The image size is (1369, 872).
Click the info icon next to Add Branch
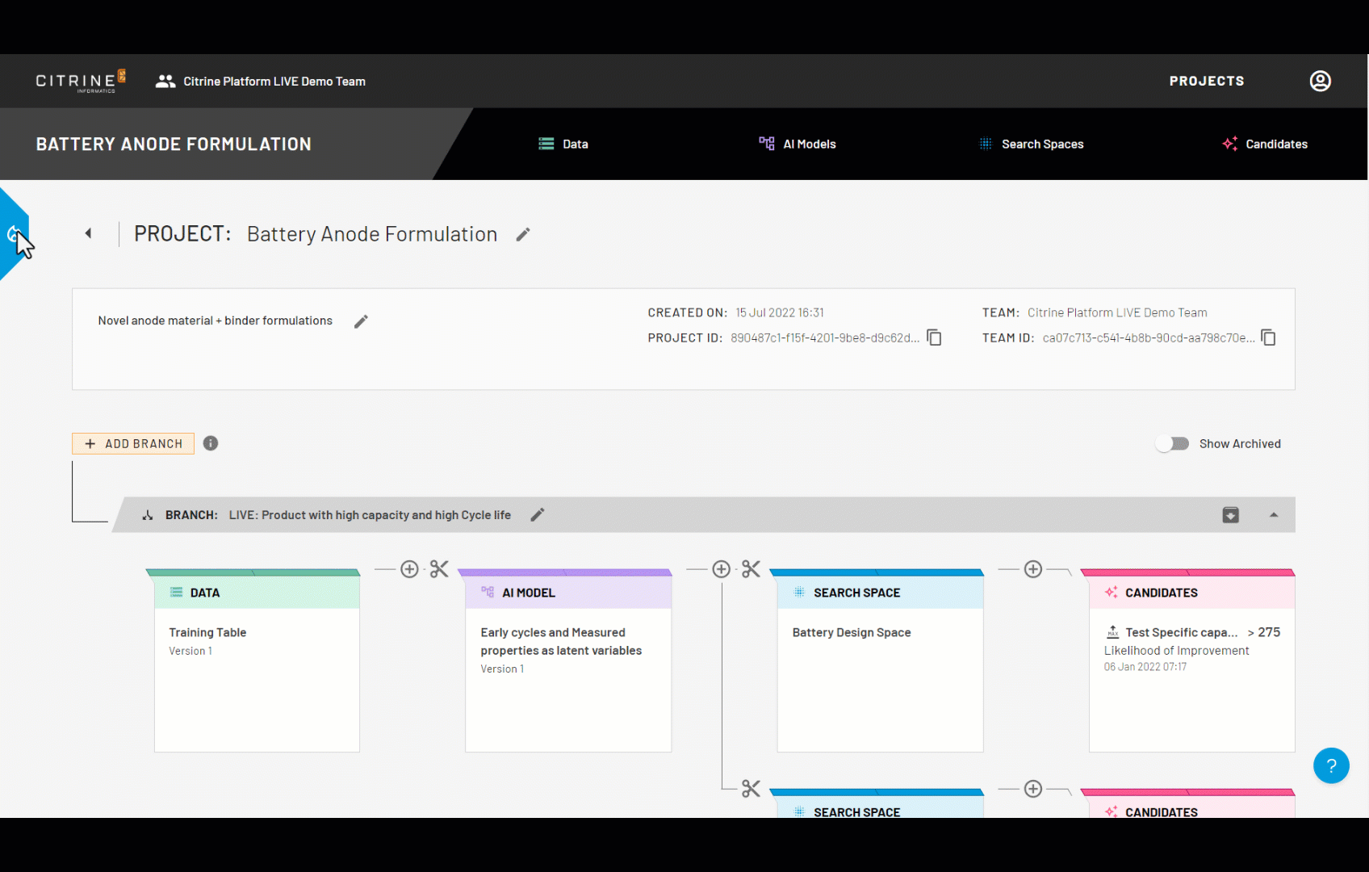pyautogui.click(x=211, y=443)
